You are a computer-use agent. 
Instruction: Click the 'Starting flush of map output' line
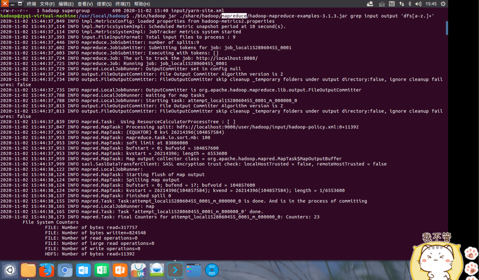[102, 175]
